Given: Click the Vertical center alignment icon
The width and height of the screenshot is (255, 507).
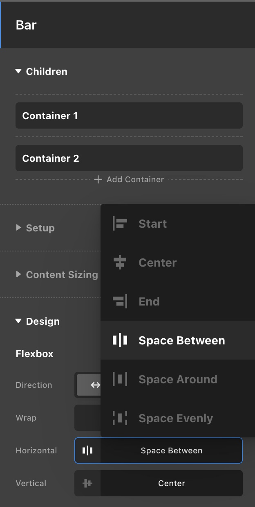Looking at the screenshot, I should click(87, 483).
